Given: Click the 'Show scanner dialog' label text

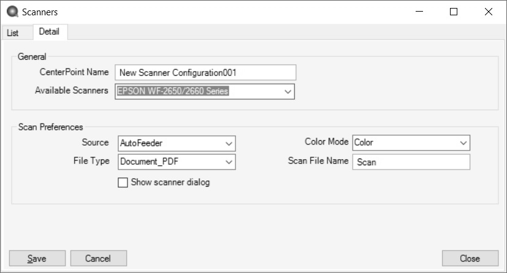Looking at the screenshot, I should pos(170,182).
